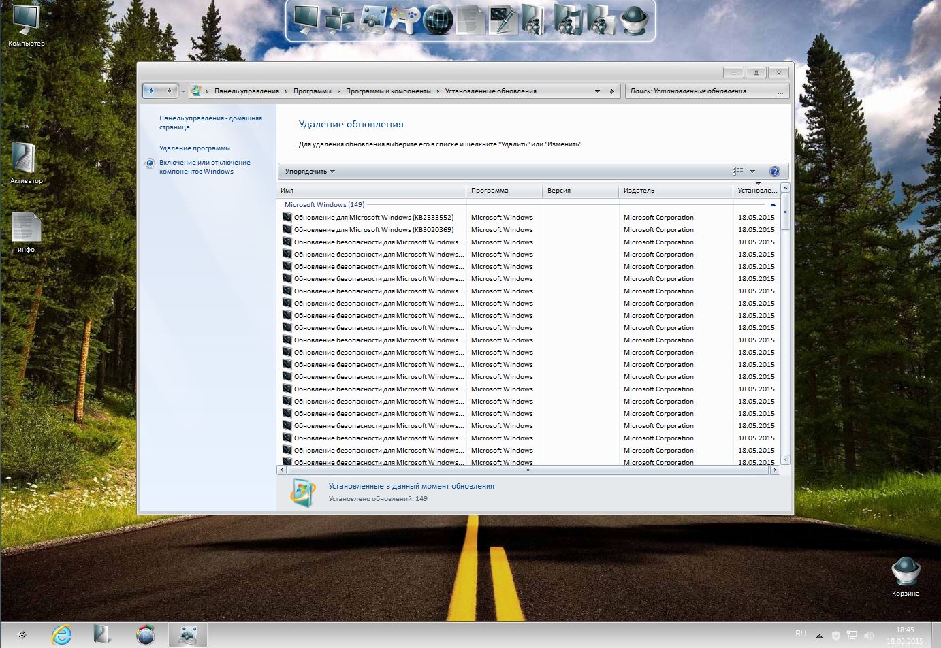Expand arrow after Программы и компоненты breadcrumb
941x648 pixels.
tap(438, 91)
